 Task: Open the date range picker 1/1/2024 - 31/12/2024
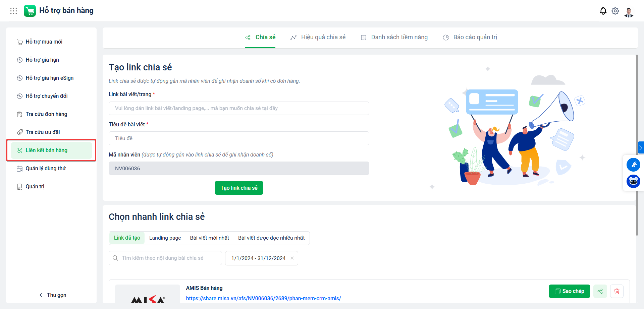[x=258, y=258]
